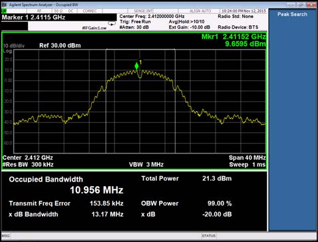Click the Occupied Bandwidth heading

pos(46,180)
